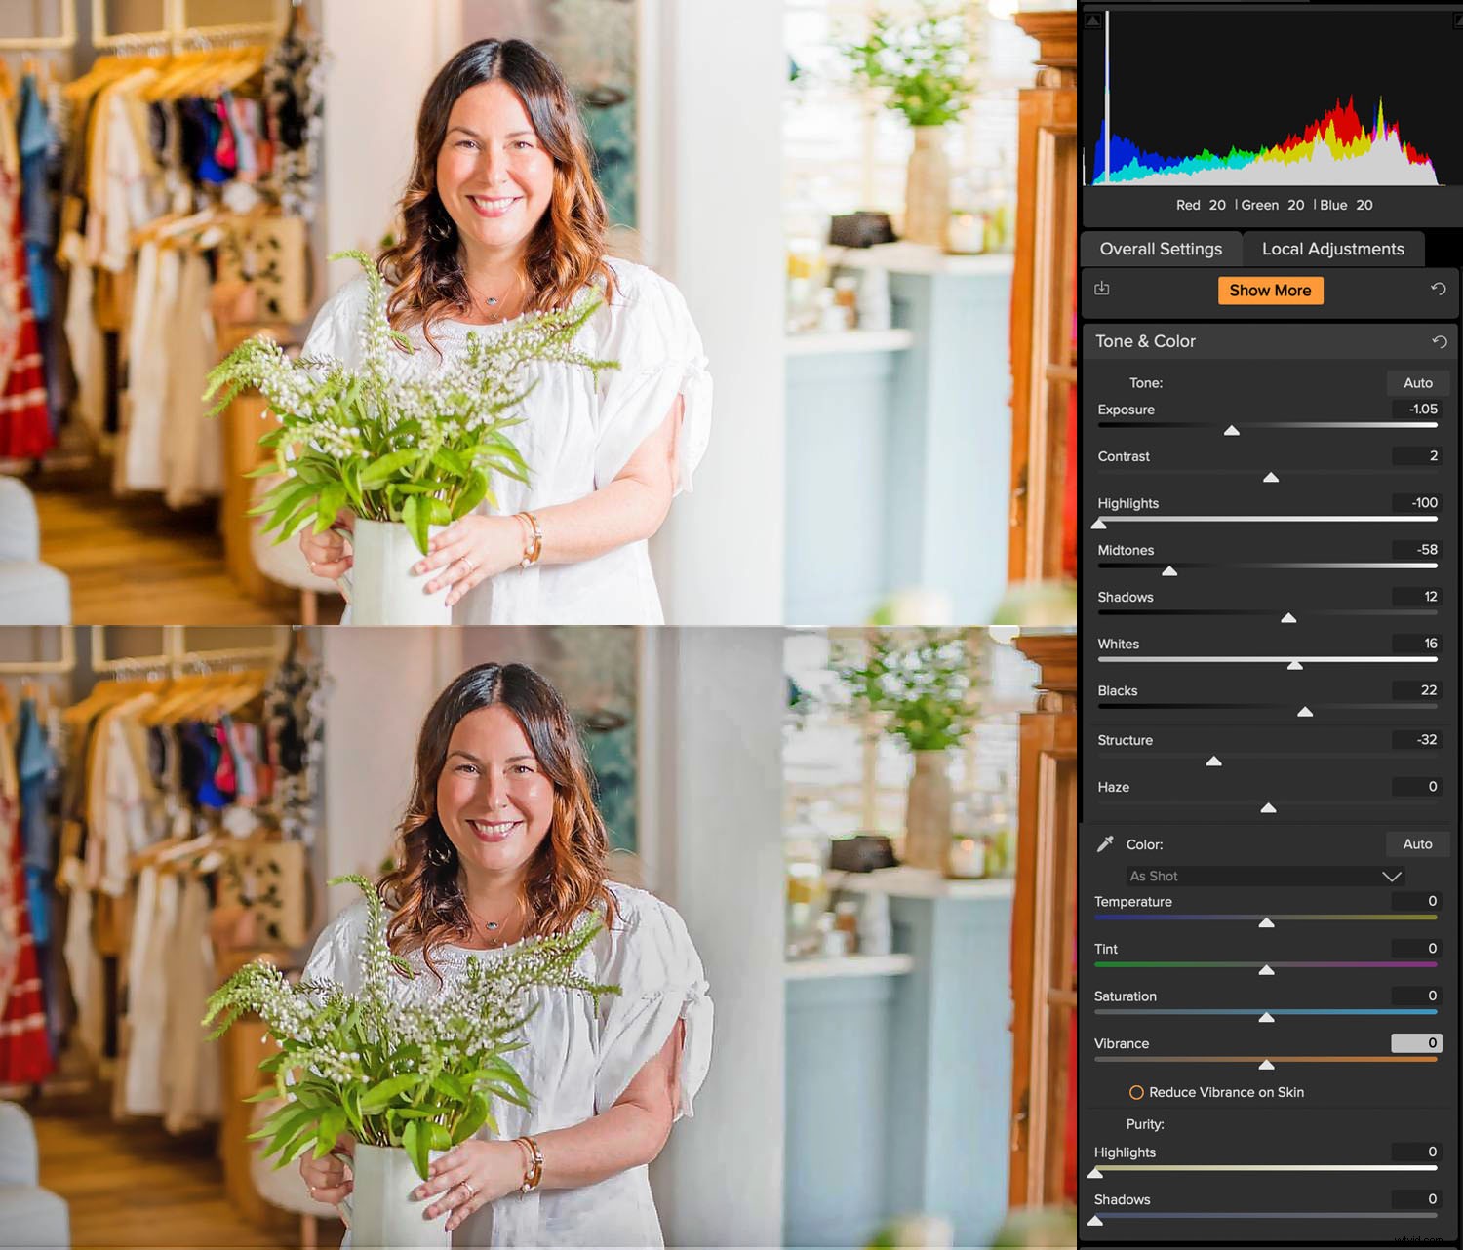1463x1250 pixels.
Task: Click the chevron next to As Shot
Action: [x=1394, y=876]
